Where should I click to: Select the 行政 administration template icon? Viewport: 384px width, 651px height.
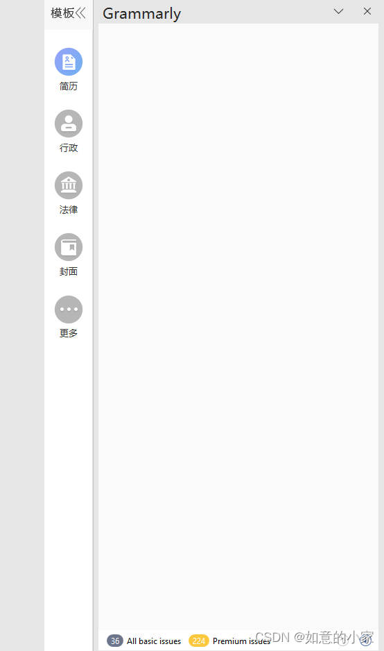click(x=69, y=124)
